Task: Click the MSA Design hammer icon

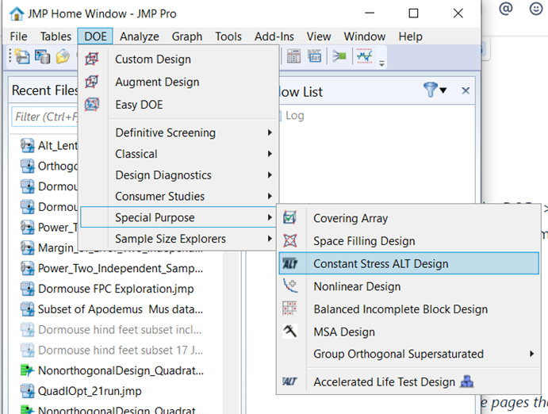Action: [290, 332]
